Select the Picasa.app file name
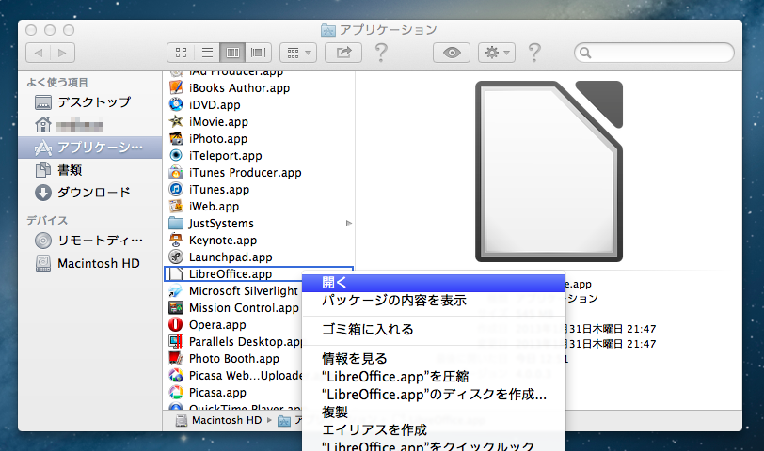Viewport: 764px width, 451px height. tap(217, 393)
